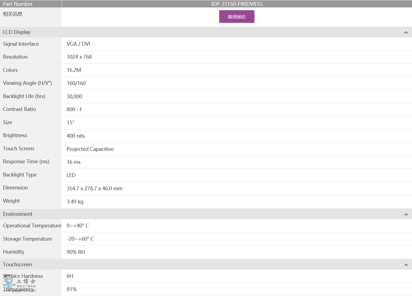Select the Storage Temperature value -20~+60° C
The width and height of the screenshot is (412, 296).
(x=80, y=239)
